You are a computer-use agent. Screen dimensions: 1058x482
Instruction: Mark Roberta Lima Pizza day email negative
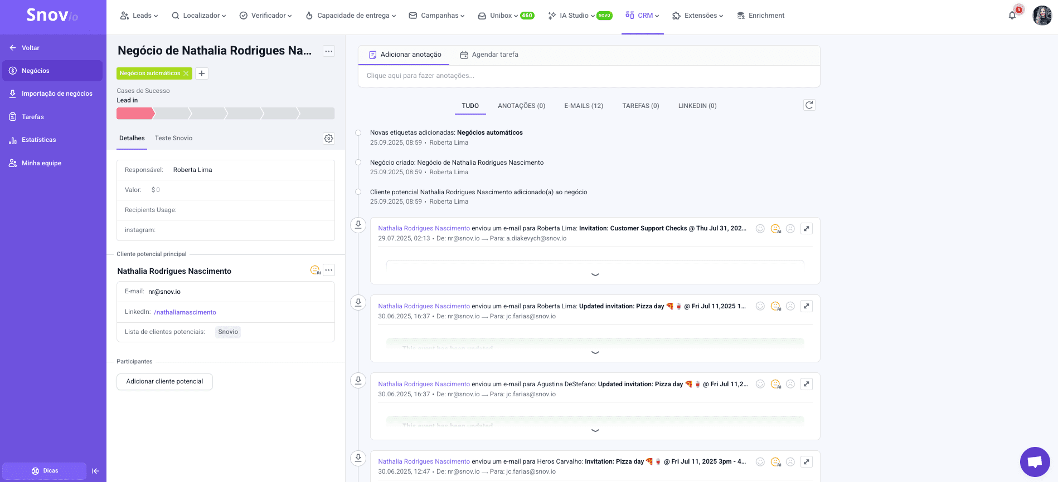(x=790, y=306)
